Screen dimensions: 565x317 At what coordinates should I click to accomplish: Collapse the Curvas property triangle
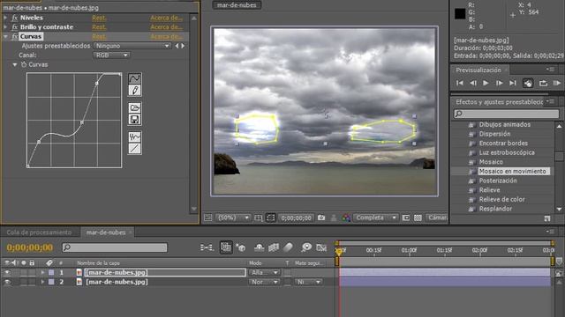coord(15,64)
